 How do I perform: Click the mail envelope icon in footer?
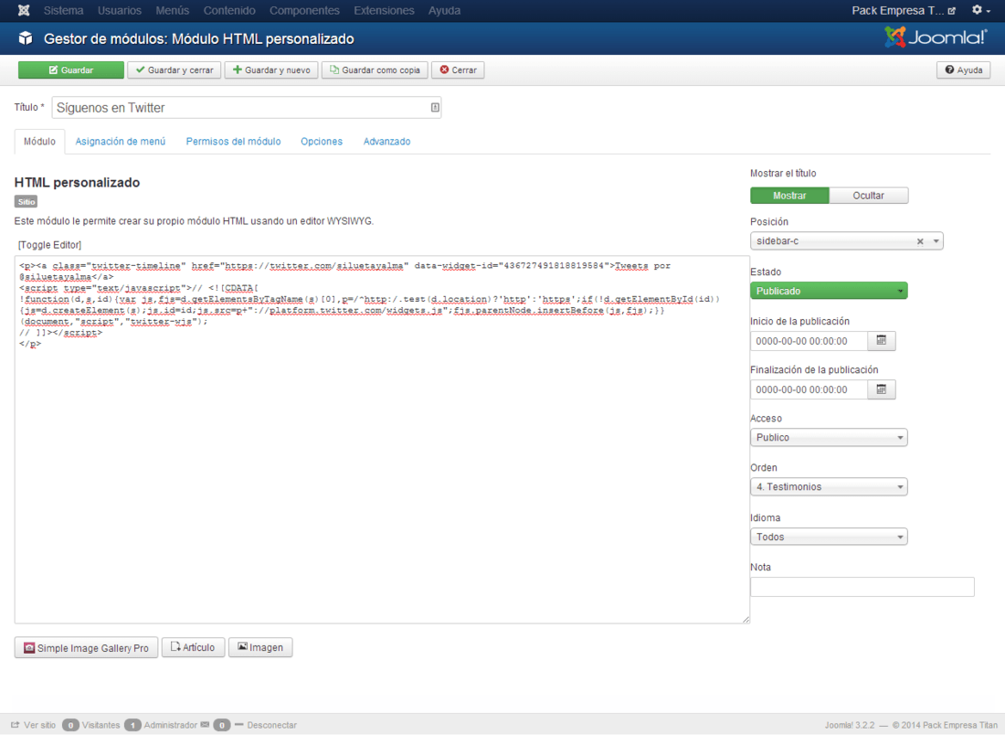pos(205,725)
